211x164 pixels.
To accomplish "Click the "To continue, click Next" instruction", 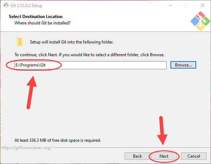I will tap(89, 55).
